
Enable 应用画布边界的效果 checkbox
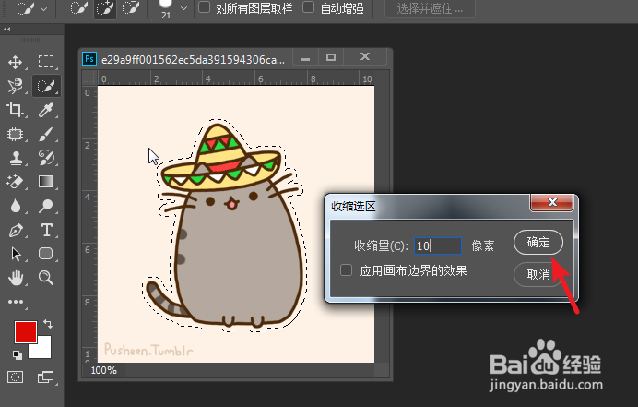(347, 270)
